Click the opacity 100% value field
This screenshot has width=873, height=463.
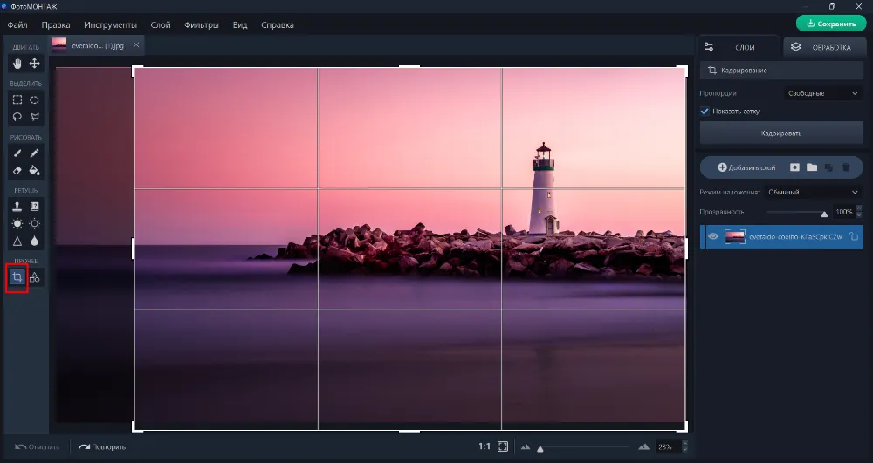pos(843,212)
